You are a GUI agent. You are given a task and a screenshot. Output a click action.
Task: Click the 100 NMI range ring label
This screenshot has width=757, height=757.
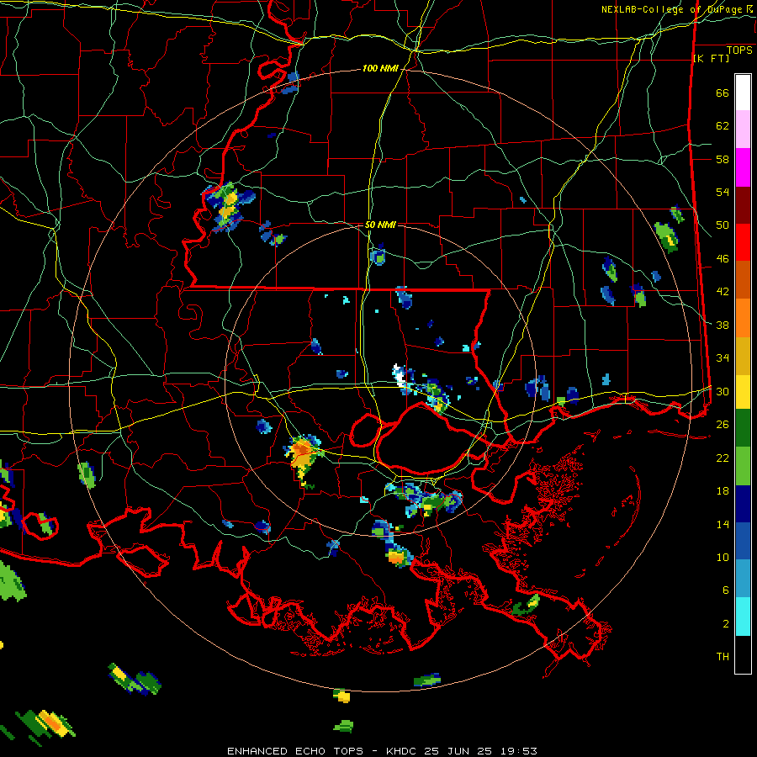point(380,69)
